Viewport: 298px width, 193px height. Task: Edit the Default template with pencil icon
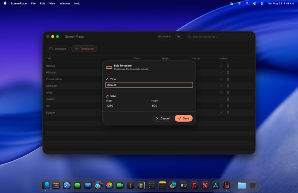221,66
